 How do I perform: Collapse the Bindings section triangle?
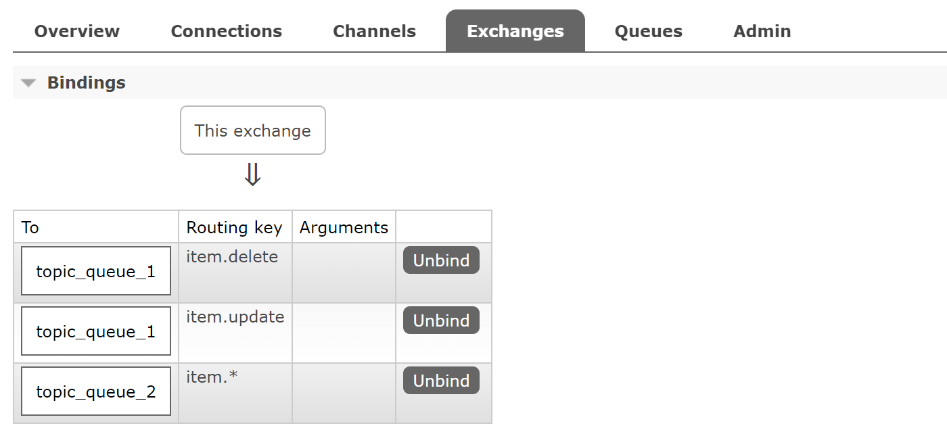(28, 83)
